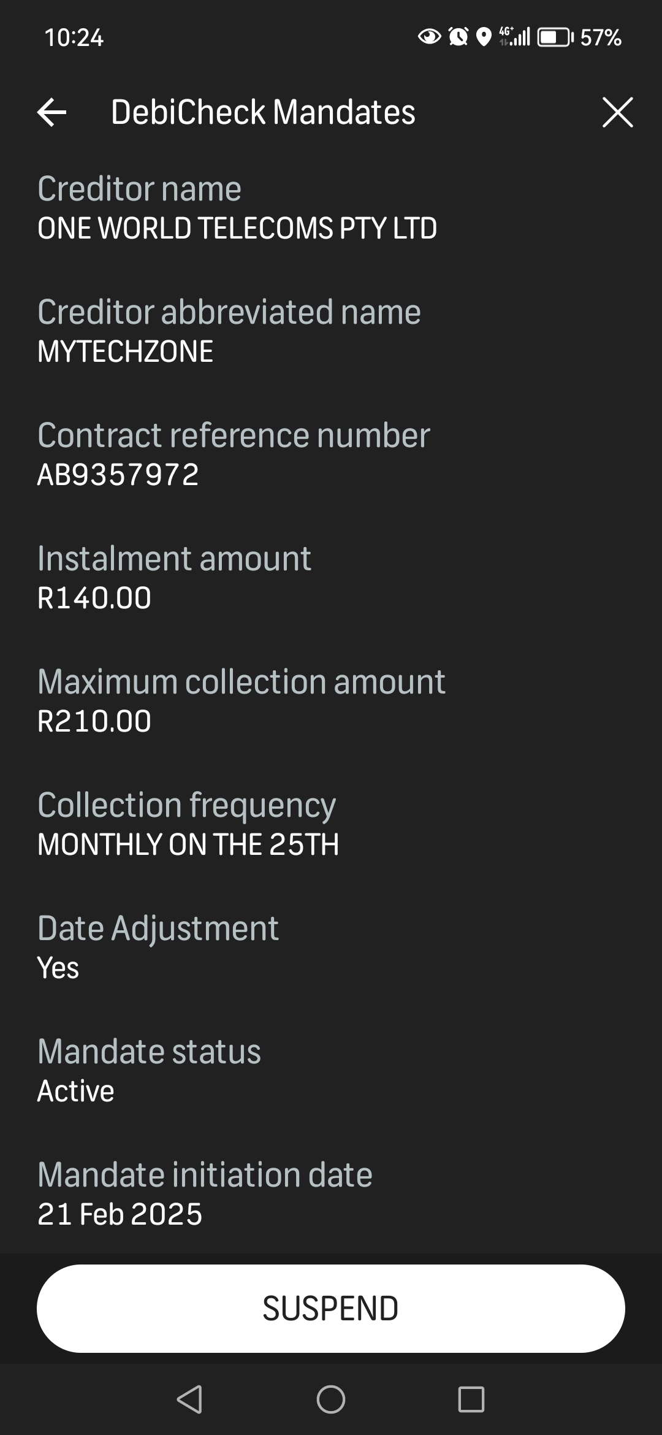Tap the alarm clock status icon
This screenshot has width=662, height=1435.
458,37
